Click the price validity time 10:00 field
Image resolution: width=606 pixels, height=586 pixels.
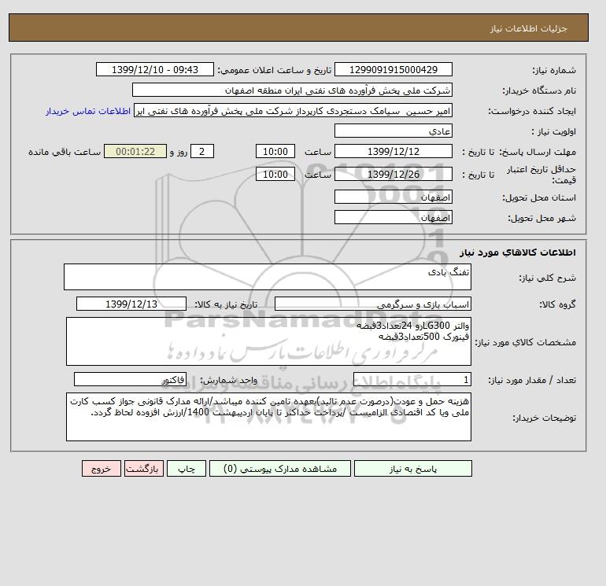point(275,174)
